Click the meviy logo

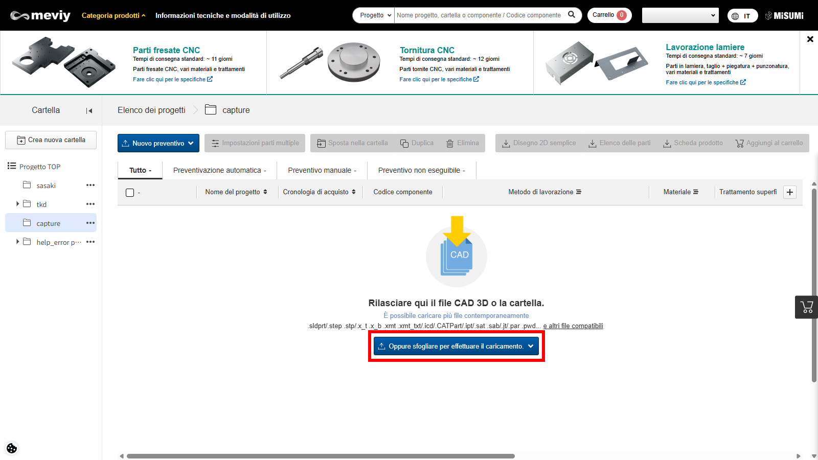coord(40,15)
